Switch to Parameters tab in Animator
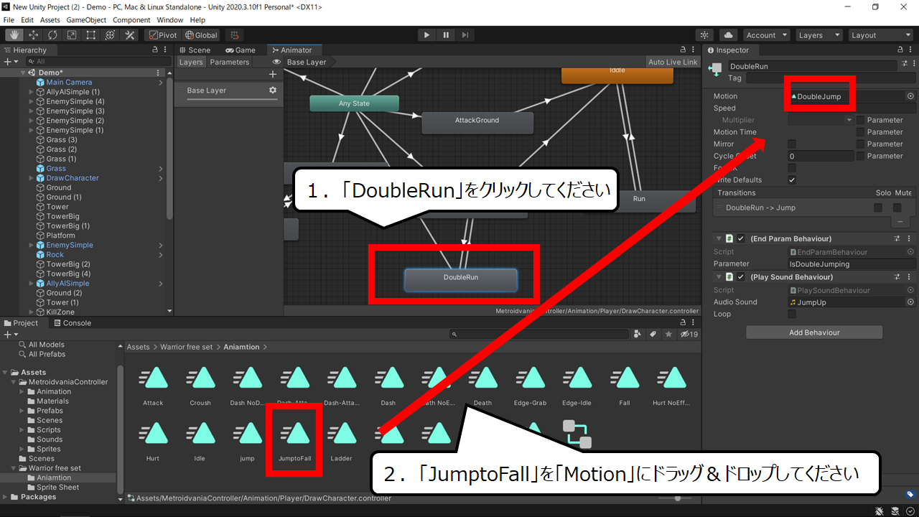The image size is (919, 517). [x=229, y=62]
